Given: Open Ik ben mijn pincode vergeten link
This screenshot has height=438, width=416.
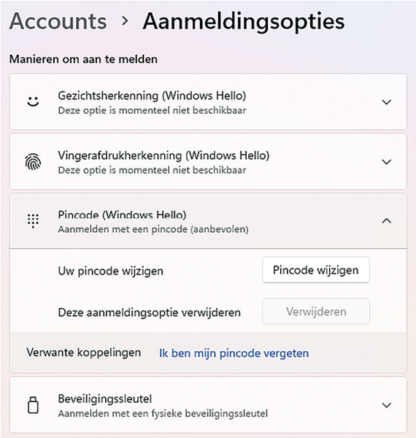Looking at the screenshot, I should pyautogui.click(x=234, y=353).
